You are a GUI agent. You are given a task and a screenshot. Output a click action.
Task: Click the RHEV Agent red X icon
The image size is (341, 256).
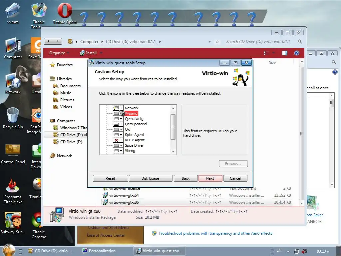click(117, 140)
